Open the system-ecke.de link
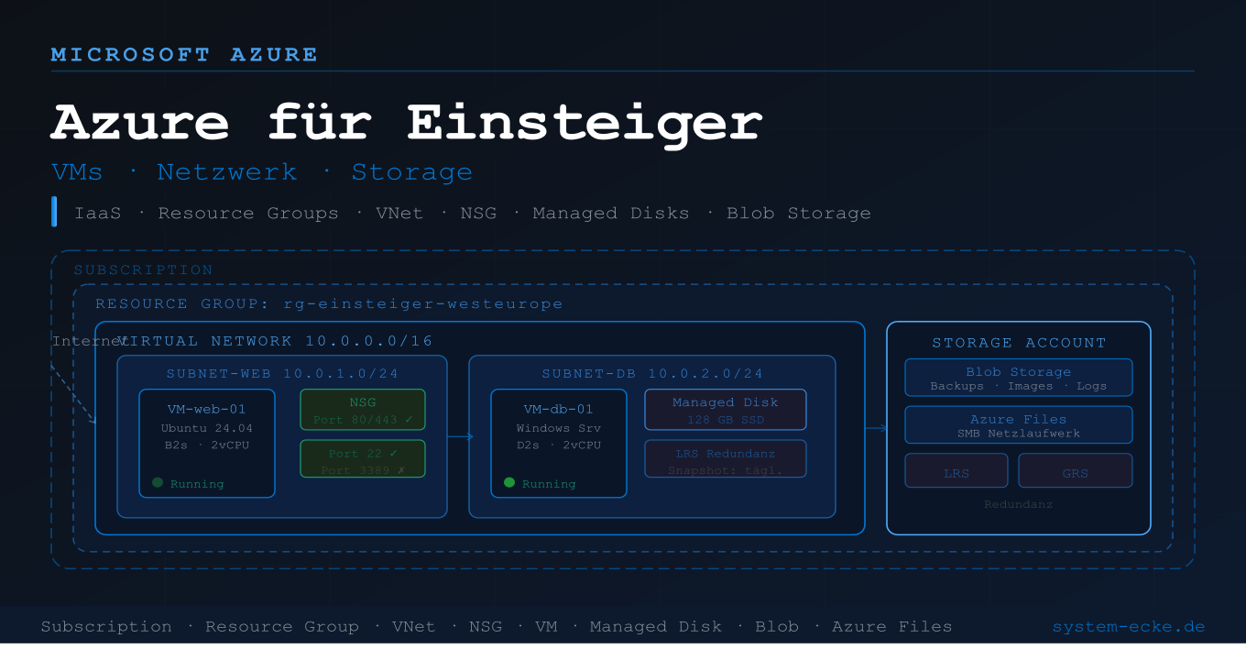 pos(1129,627)
